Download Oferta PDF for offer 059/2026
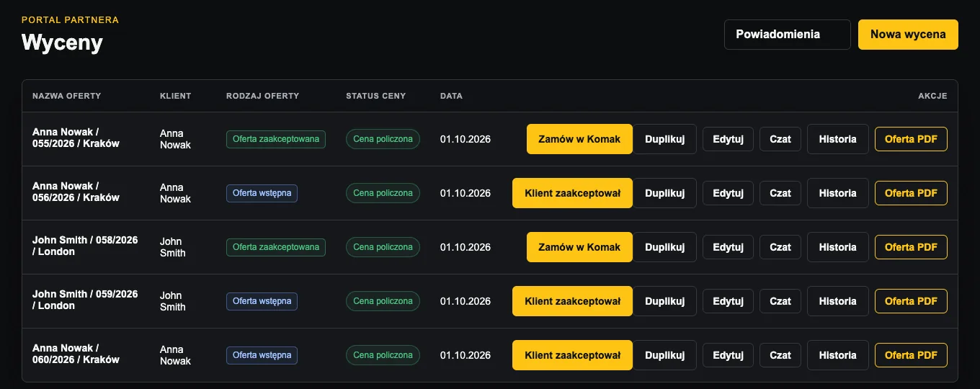The height and width of the screenshot is (389, 980). point(911,301)
